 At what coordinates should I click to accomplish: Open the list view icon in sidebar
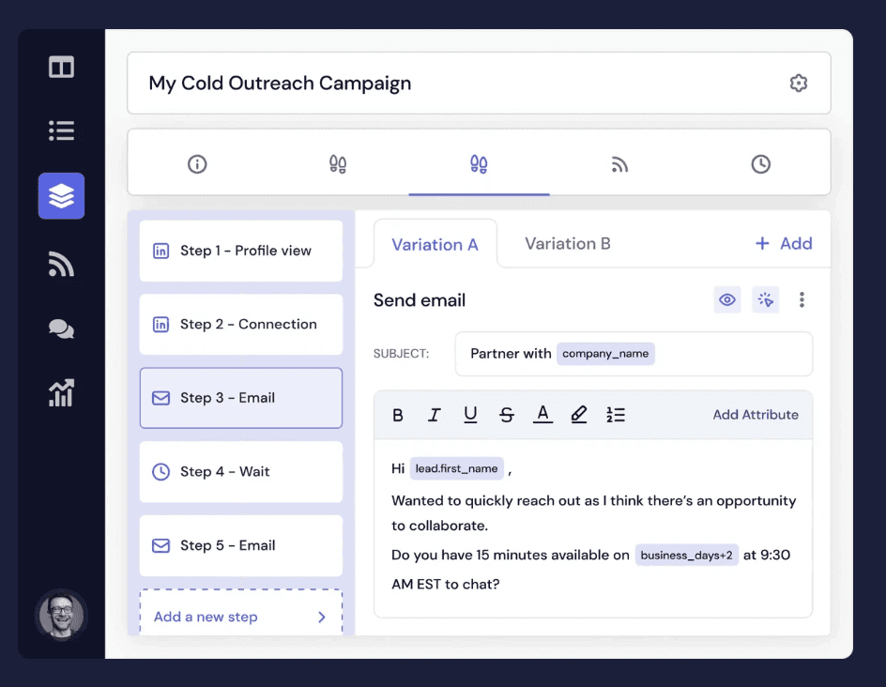tap(61, 130)
